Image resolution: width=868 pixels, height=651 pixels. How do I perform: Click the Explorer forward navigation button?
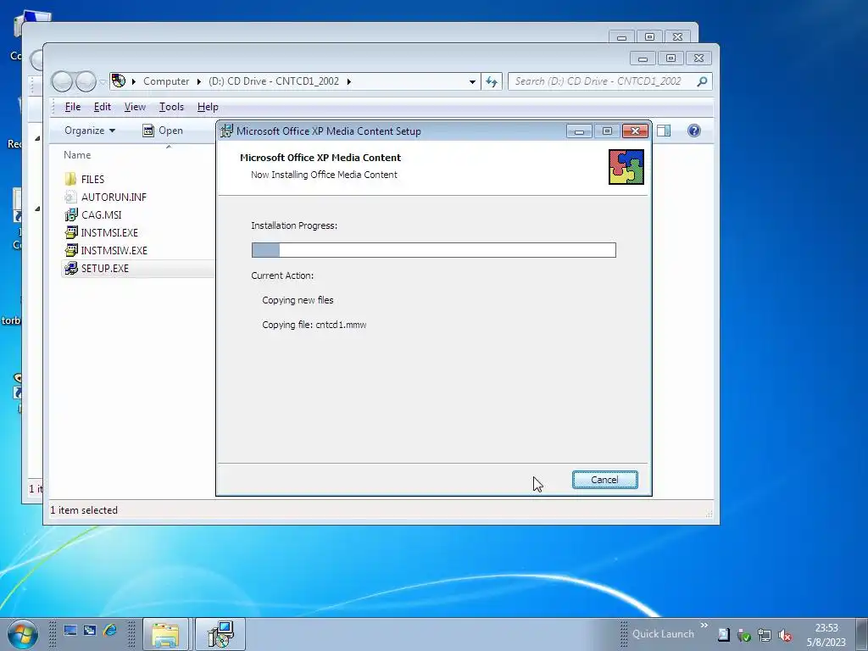tap(86, 81)
